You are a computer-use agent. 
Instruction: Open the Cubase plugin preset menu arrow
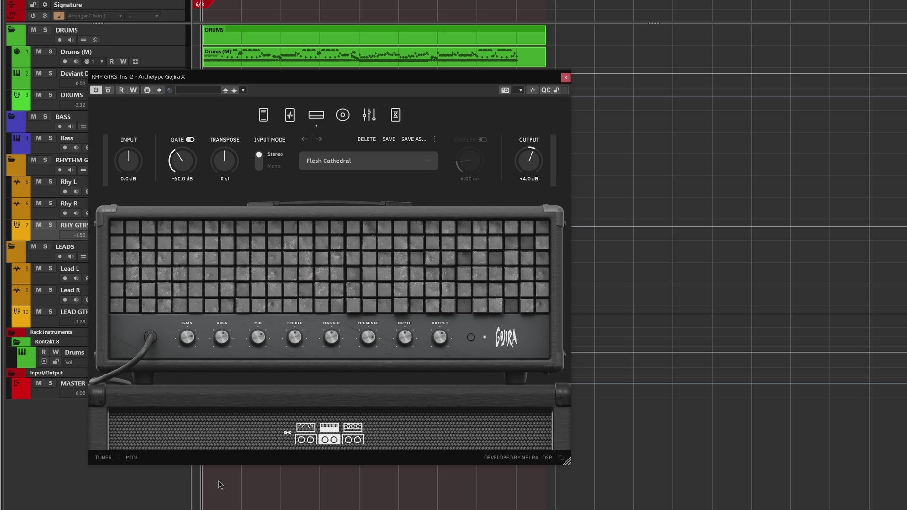click(243, 90)
